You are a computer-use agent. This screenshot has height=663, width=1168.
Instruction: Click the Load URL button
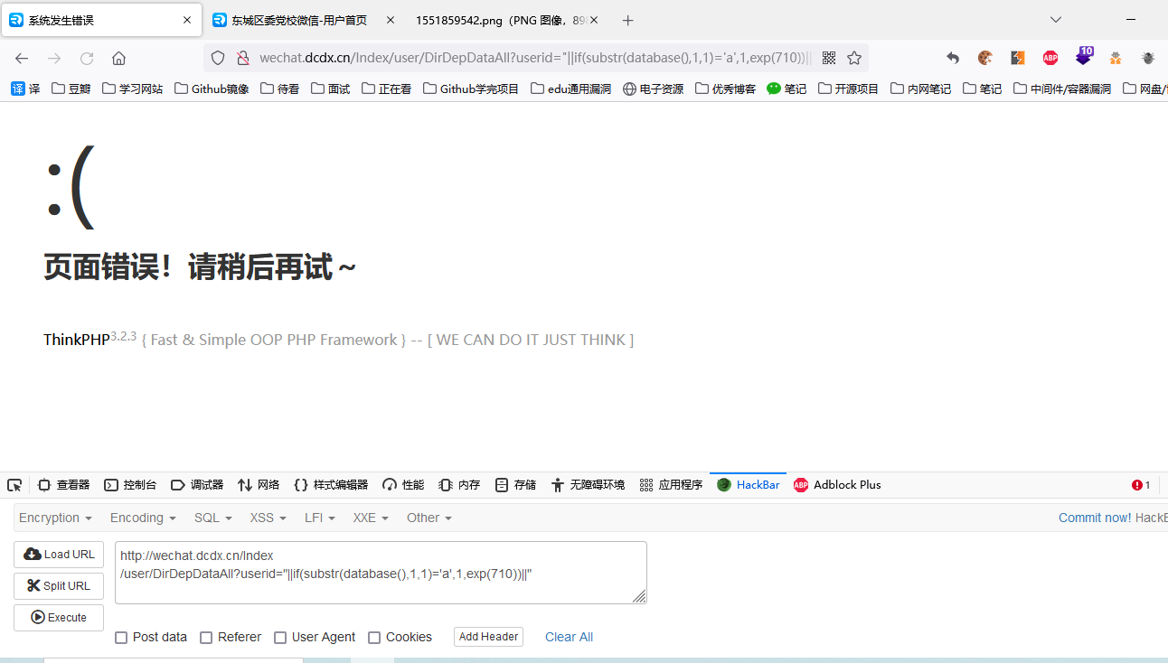(59, 555)
